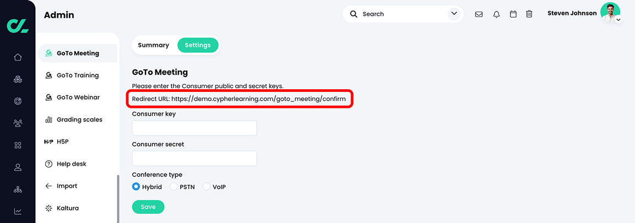The height and width of the screenshot is (223, 635).
Task: Click the GoTo Webinar sidebar icon
Action: tap(49, 97)
